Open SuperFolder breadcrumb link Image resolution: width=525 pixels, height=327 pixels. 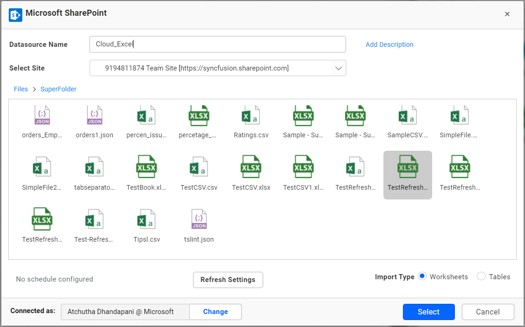pos(58,89)
